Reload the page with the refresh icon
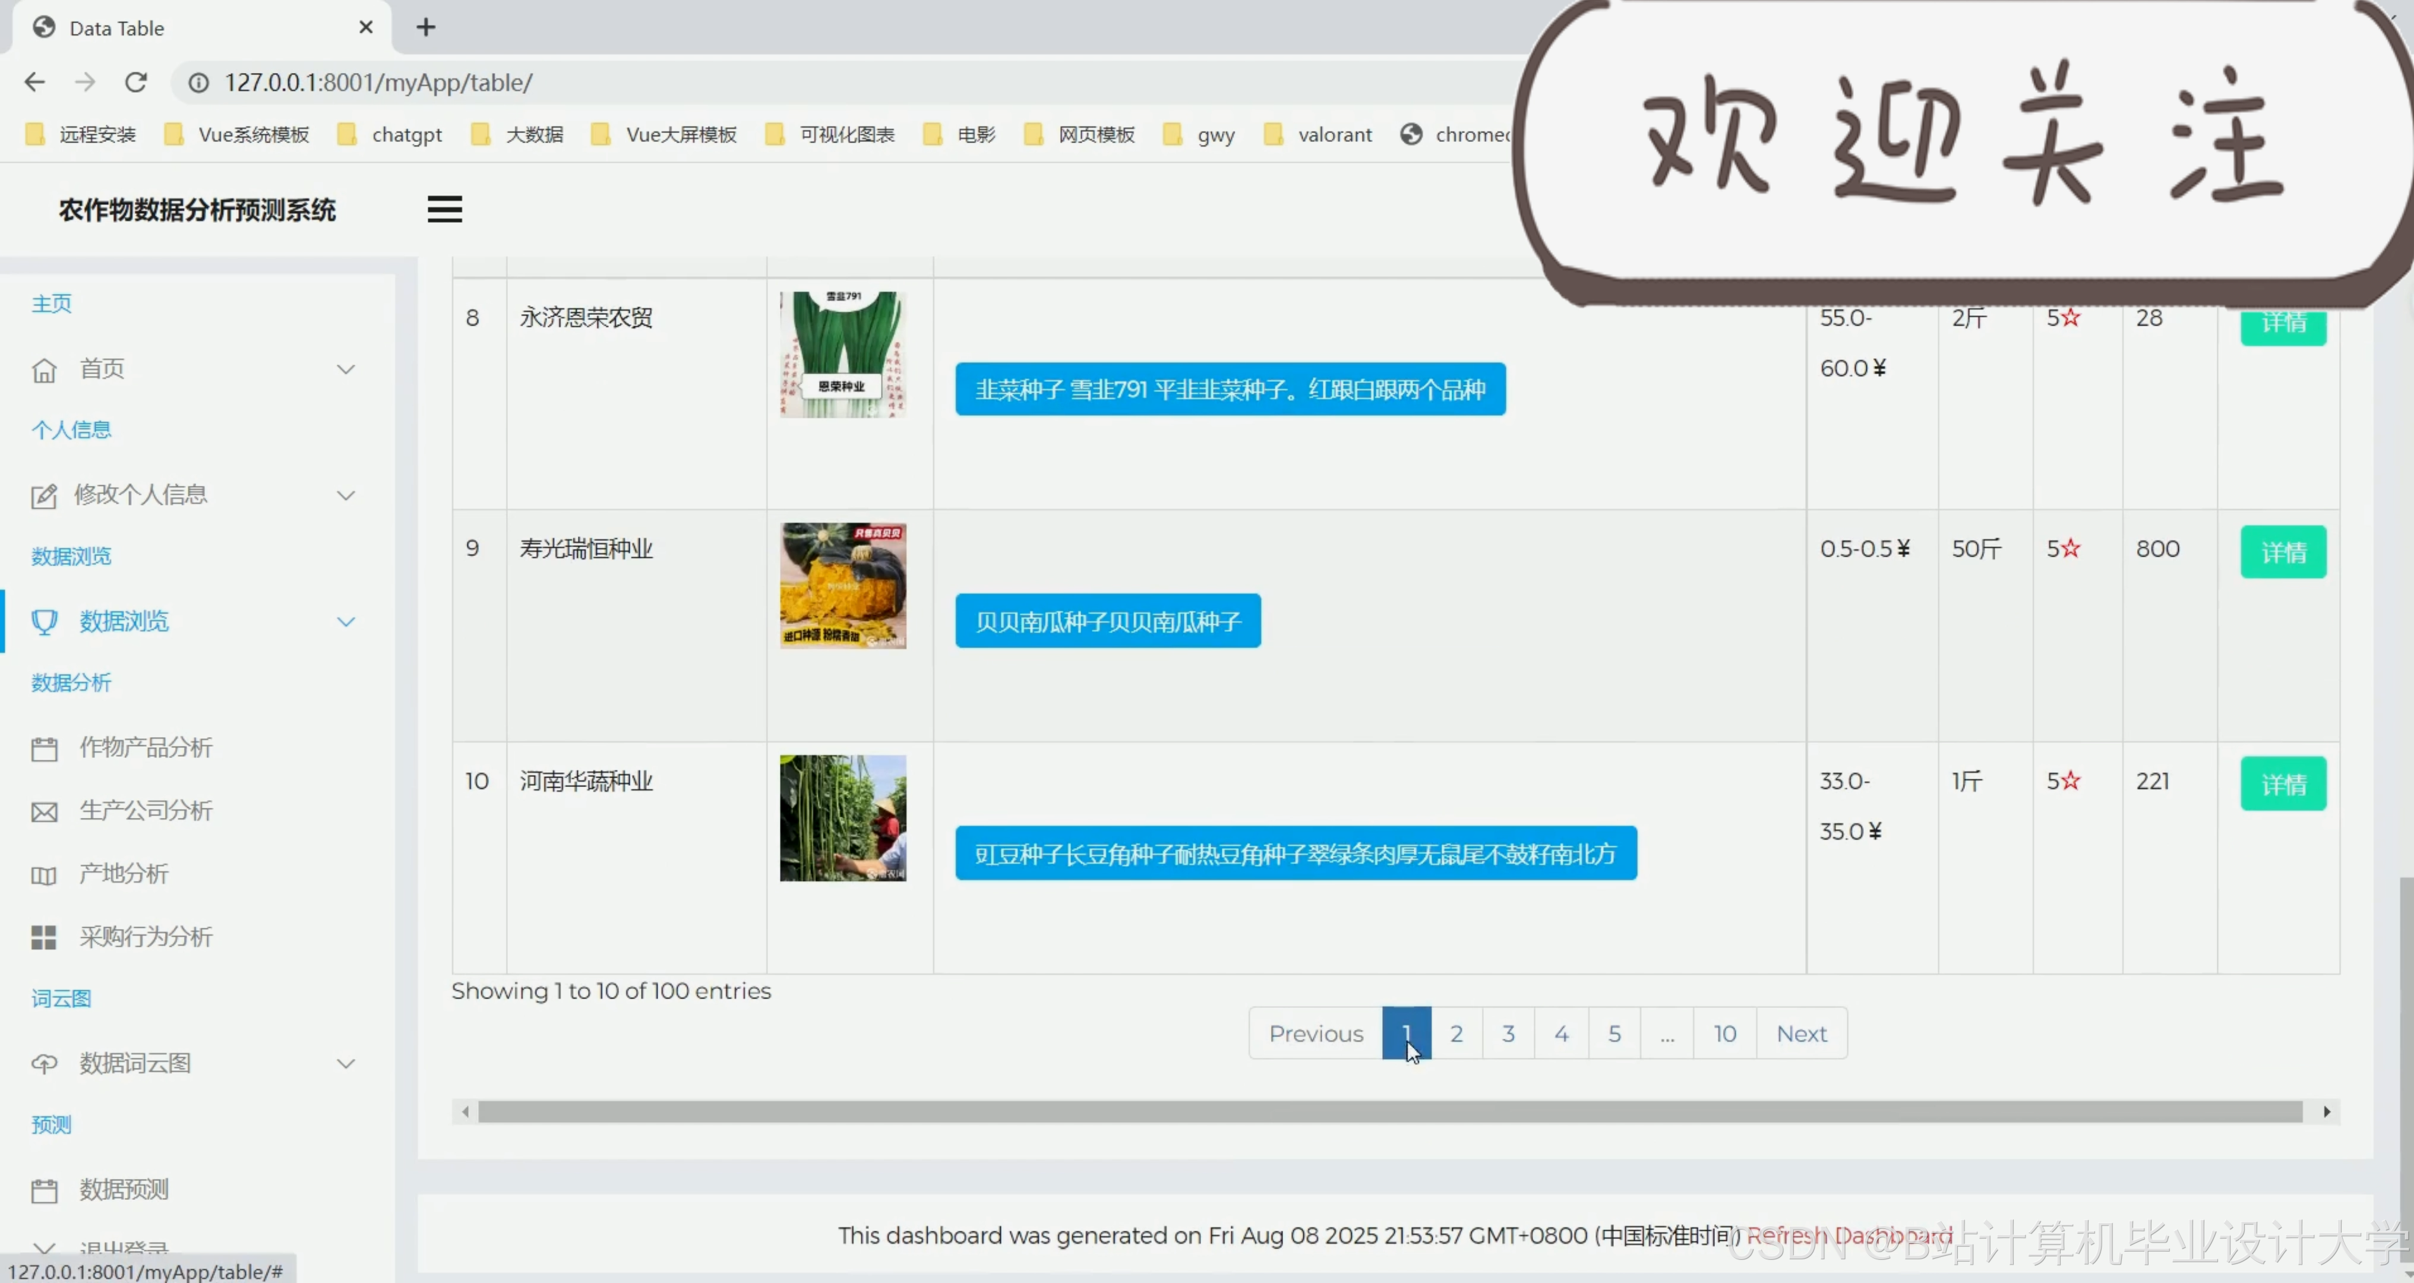The height and width of the screenshot is (1283, 2414). pyautogui.click(x=136, y=83)
